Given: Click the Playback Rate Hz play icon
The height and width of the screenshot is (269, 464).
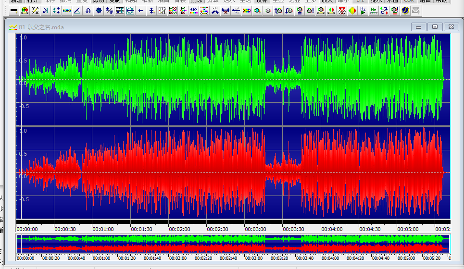Looking at the screenshot, I should coord(363,10).
